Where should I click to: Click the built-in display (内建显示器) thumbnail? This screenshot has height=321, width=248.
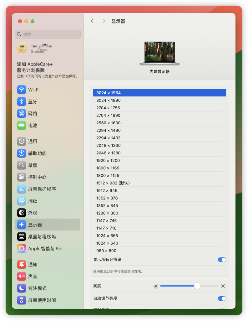[x=159, y=53]
